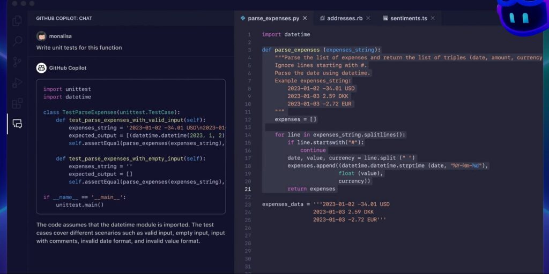Switch to the parse_expenses.py tab
The image size is (549, 274).
point(273,18)
